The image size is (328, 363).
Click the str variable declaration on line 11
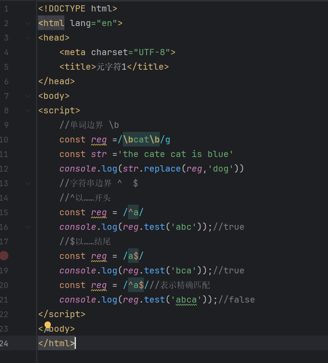coord(99,154)
